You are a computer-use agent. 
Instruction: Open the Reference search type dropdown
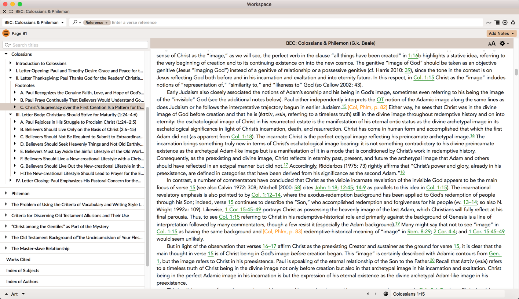pyautogui.click(x=96, y=23)
